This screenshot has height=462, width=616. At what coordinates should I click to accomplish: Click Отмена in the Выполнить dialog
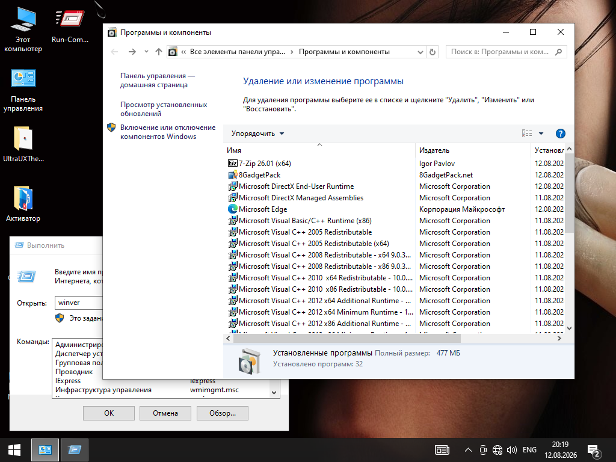coord(165,413)
